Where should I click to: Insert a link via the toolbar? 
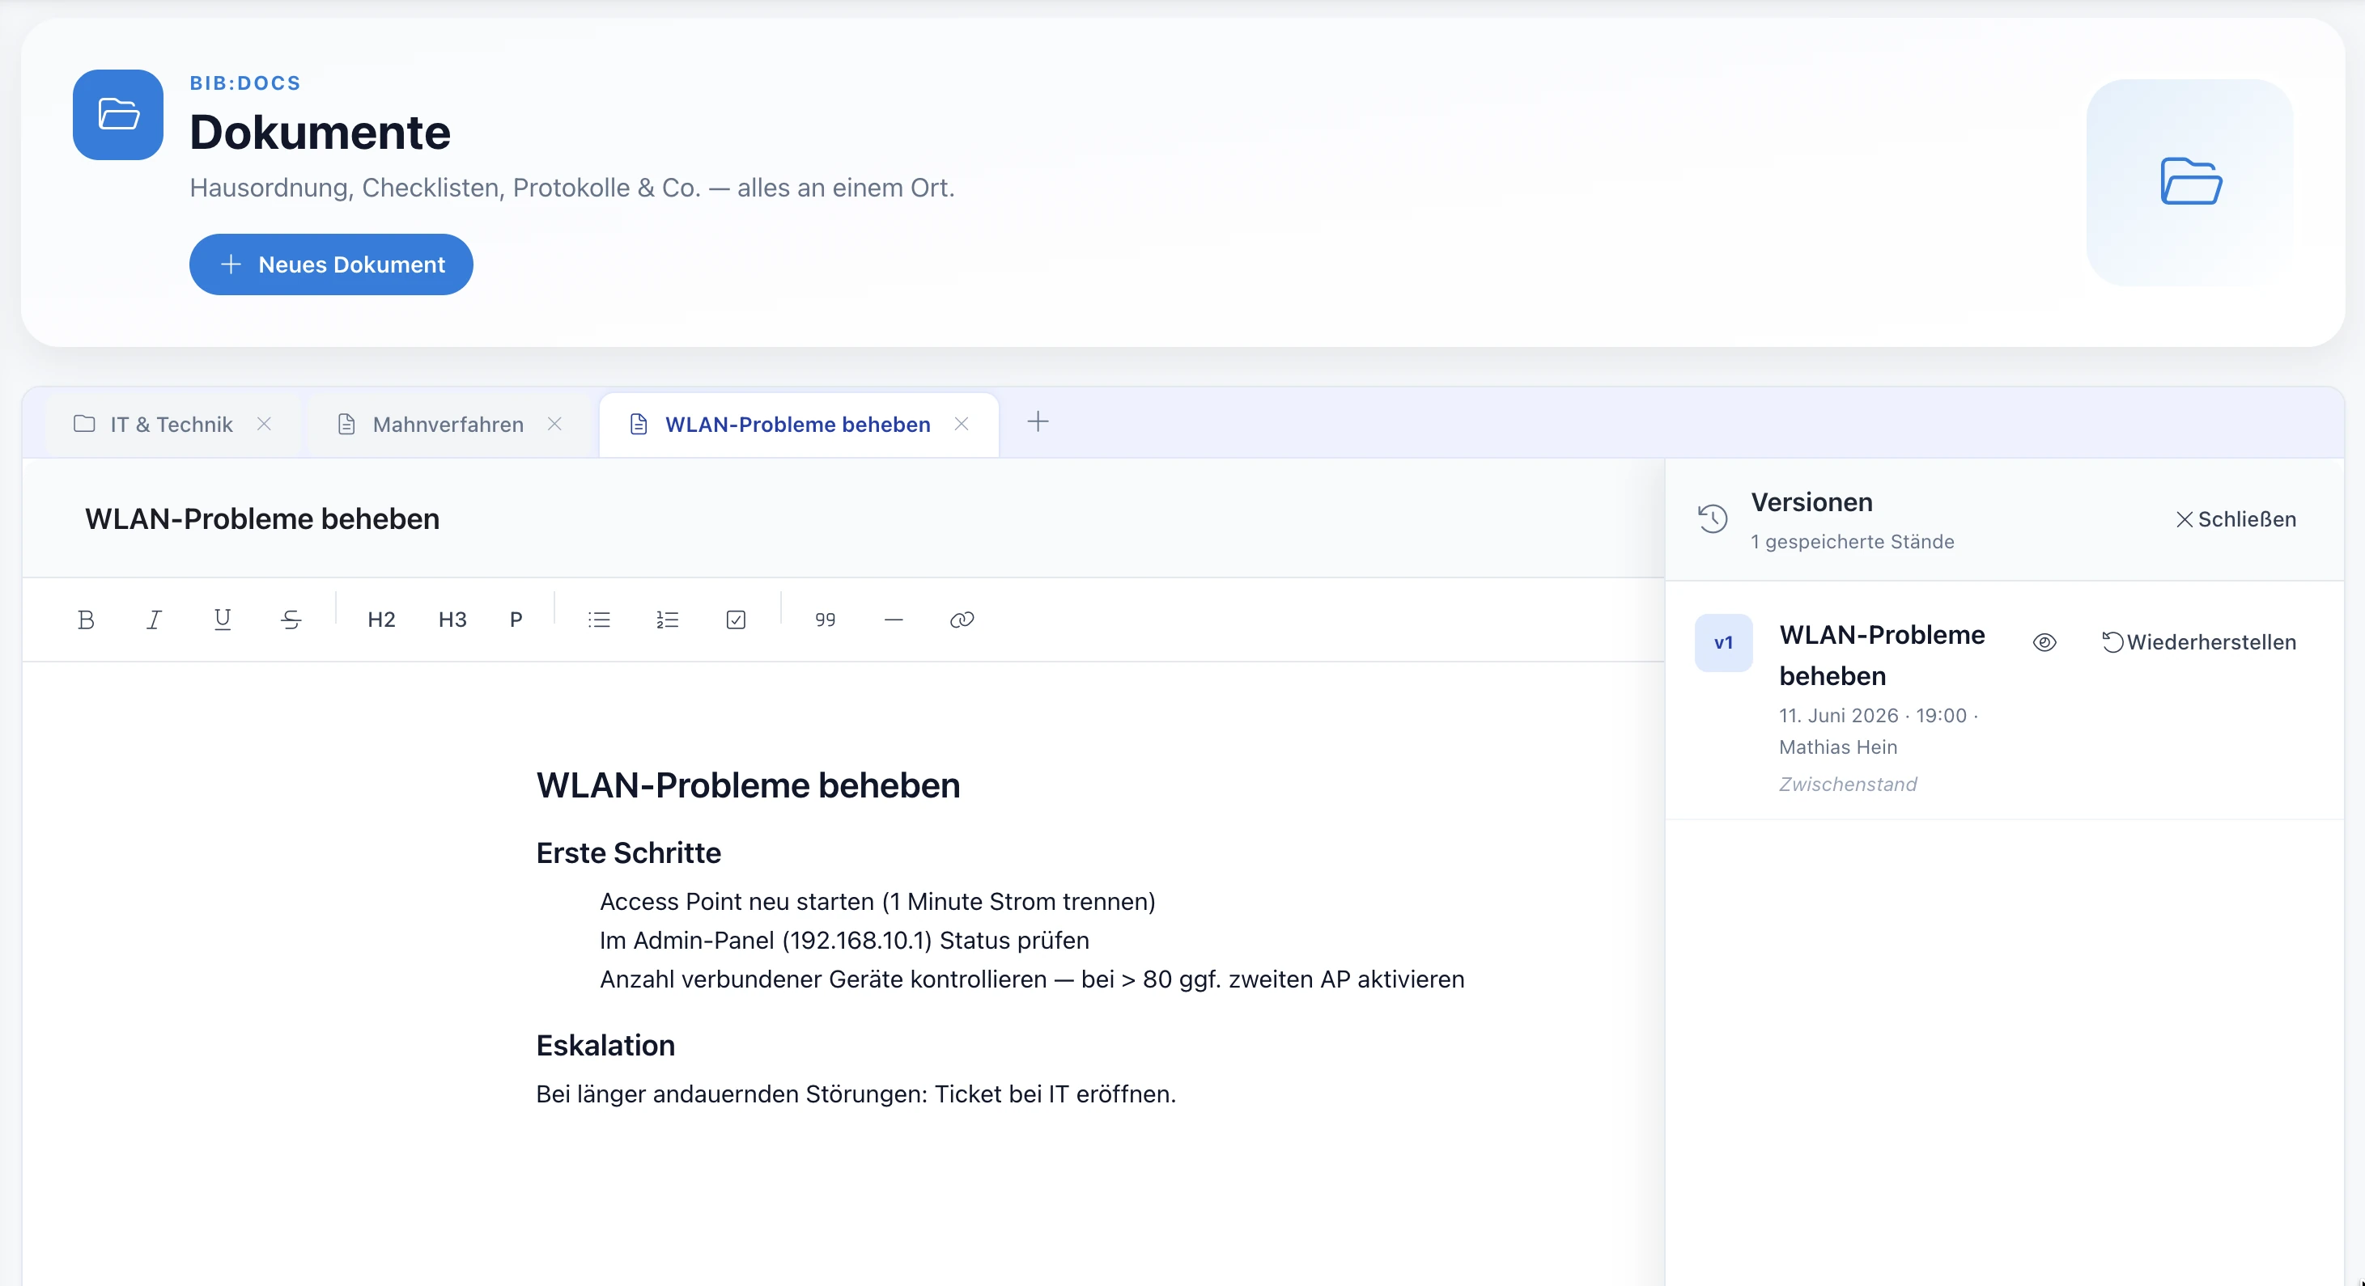pyautogui.click(x=962, y=620)
